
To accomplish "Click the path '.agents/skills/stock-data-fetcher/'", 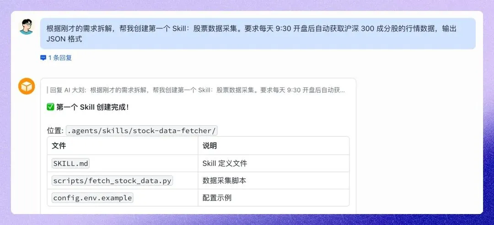I will pos(141,130).
